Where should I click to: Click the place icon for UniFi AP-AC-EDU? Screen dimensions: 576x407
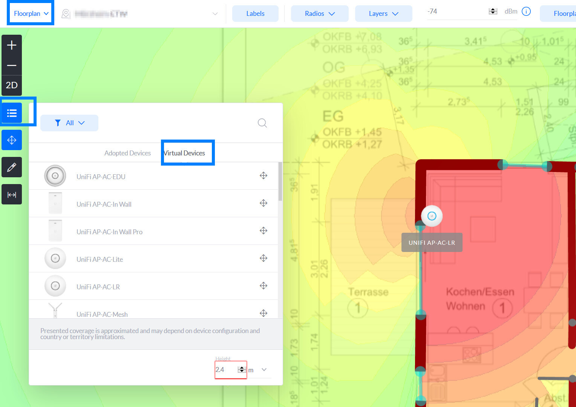pyautogui.click(x=263, y=175)
